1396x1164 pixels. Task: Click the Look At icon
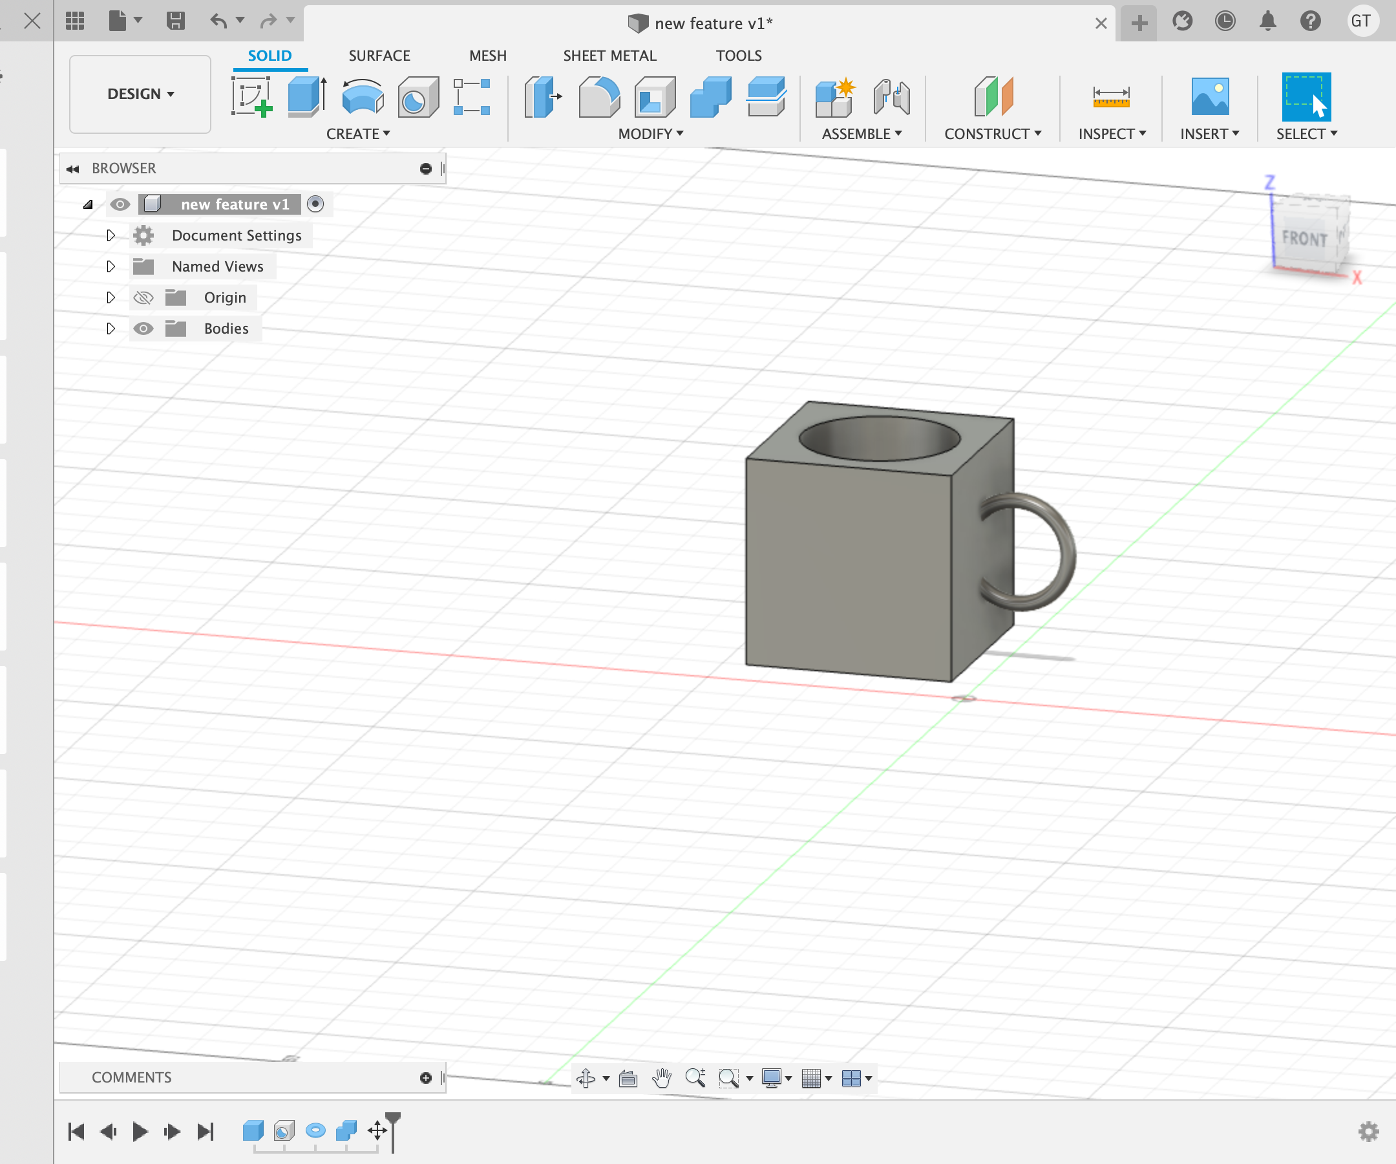tap(628, 1078)
